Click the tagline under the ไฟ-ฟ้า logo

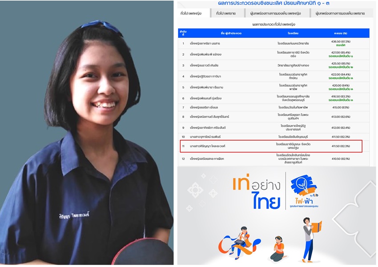304,206
